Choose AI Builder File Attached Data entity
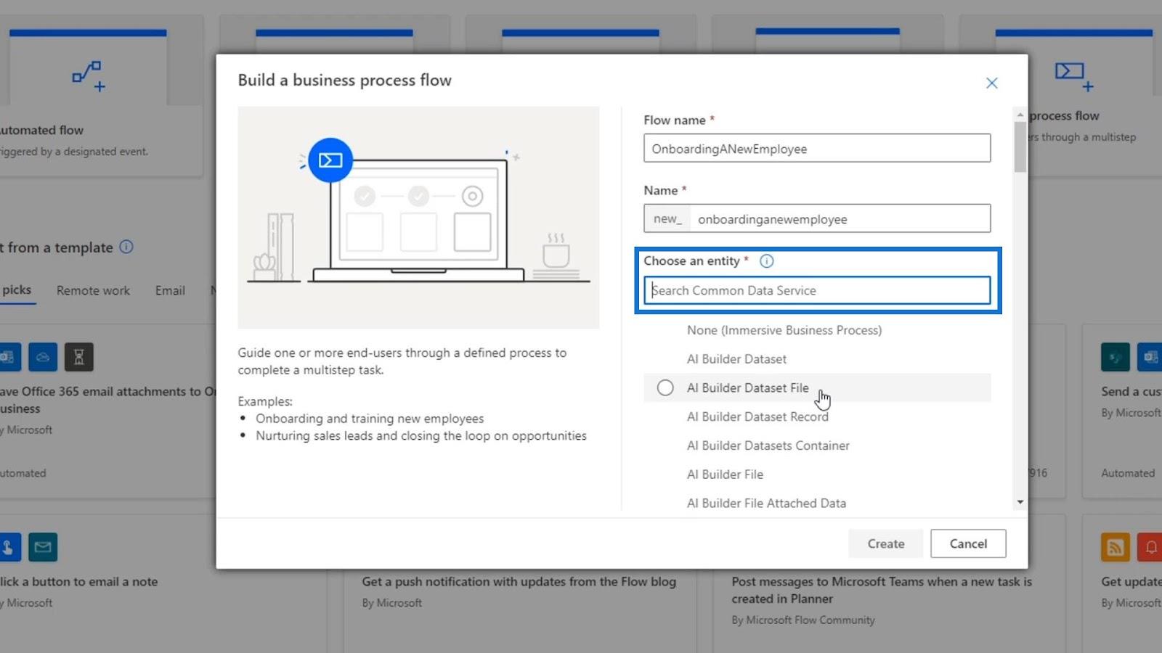Screen dimensions: 1162x653 [766, 503]
